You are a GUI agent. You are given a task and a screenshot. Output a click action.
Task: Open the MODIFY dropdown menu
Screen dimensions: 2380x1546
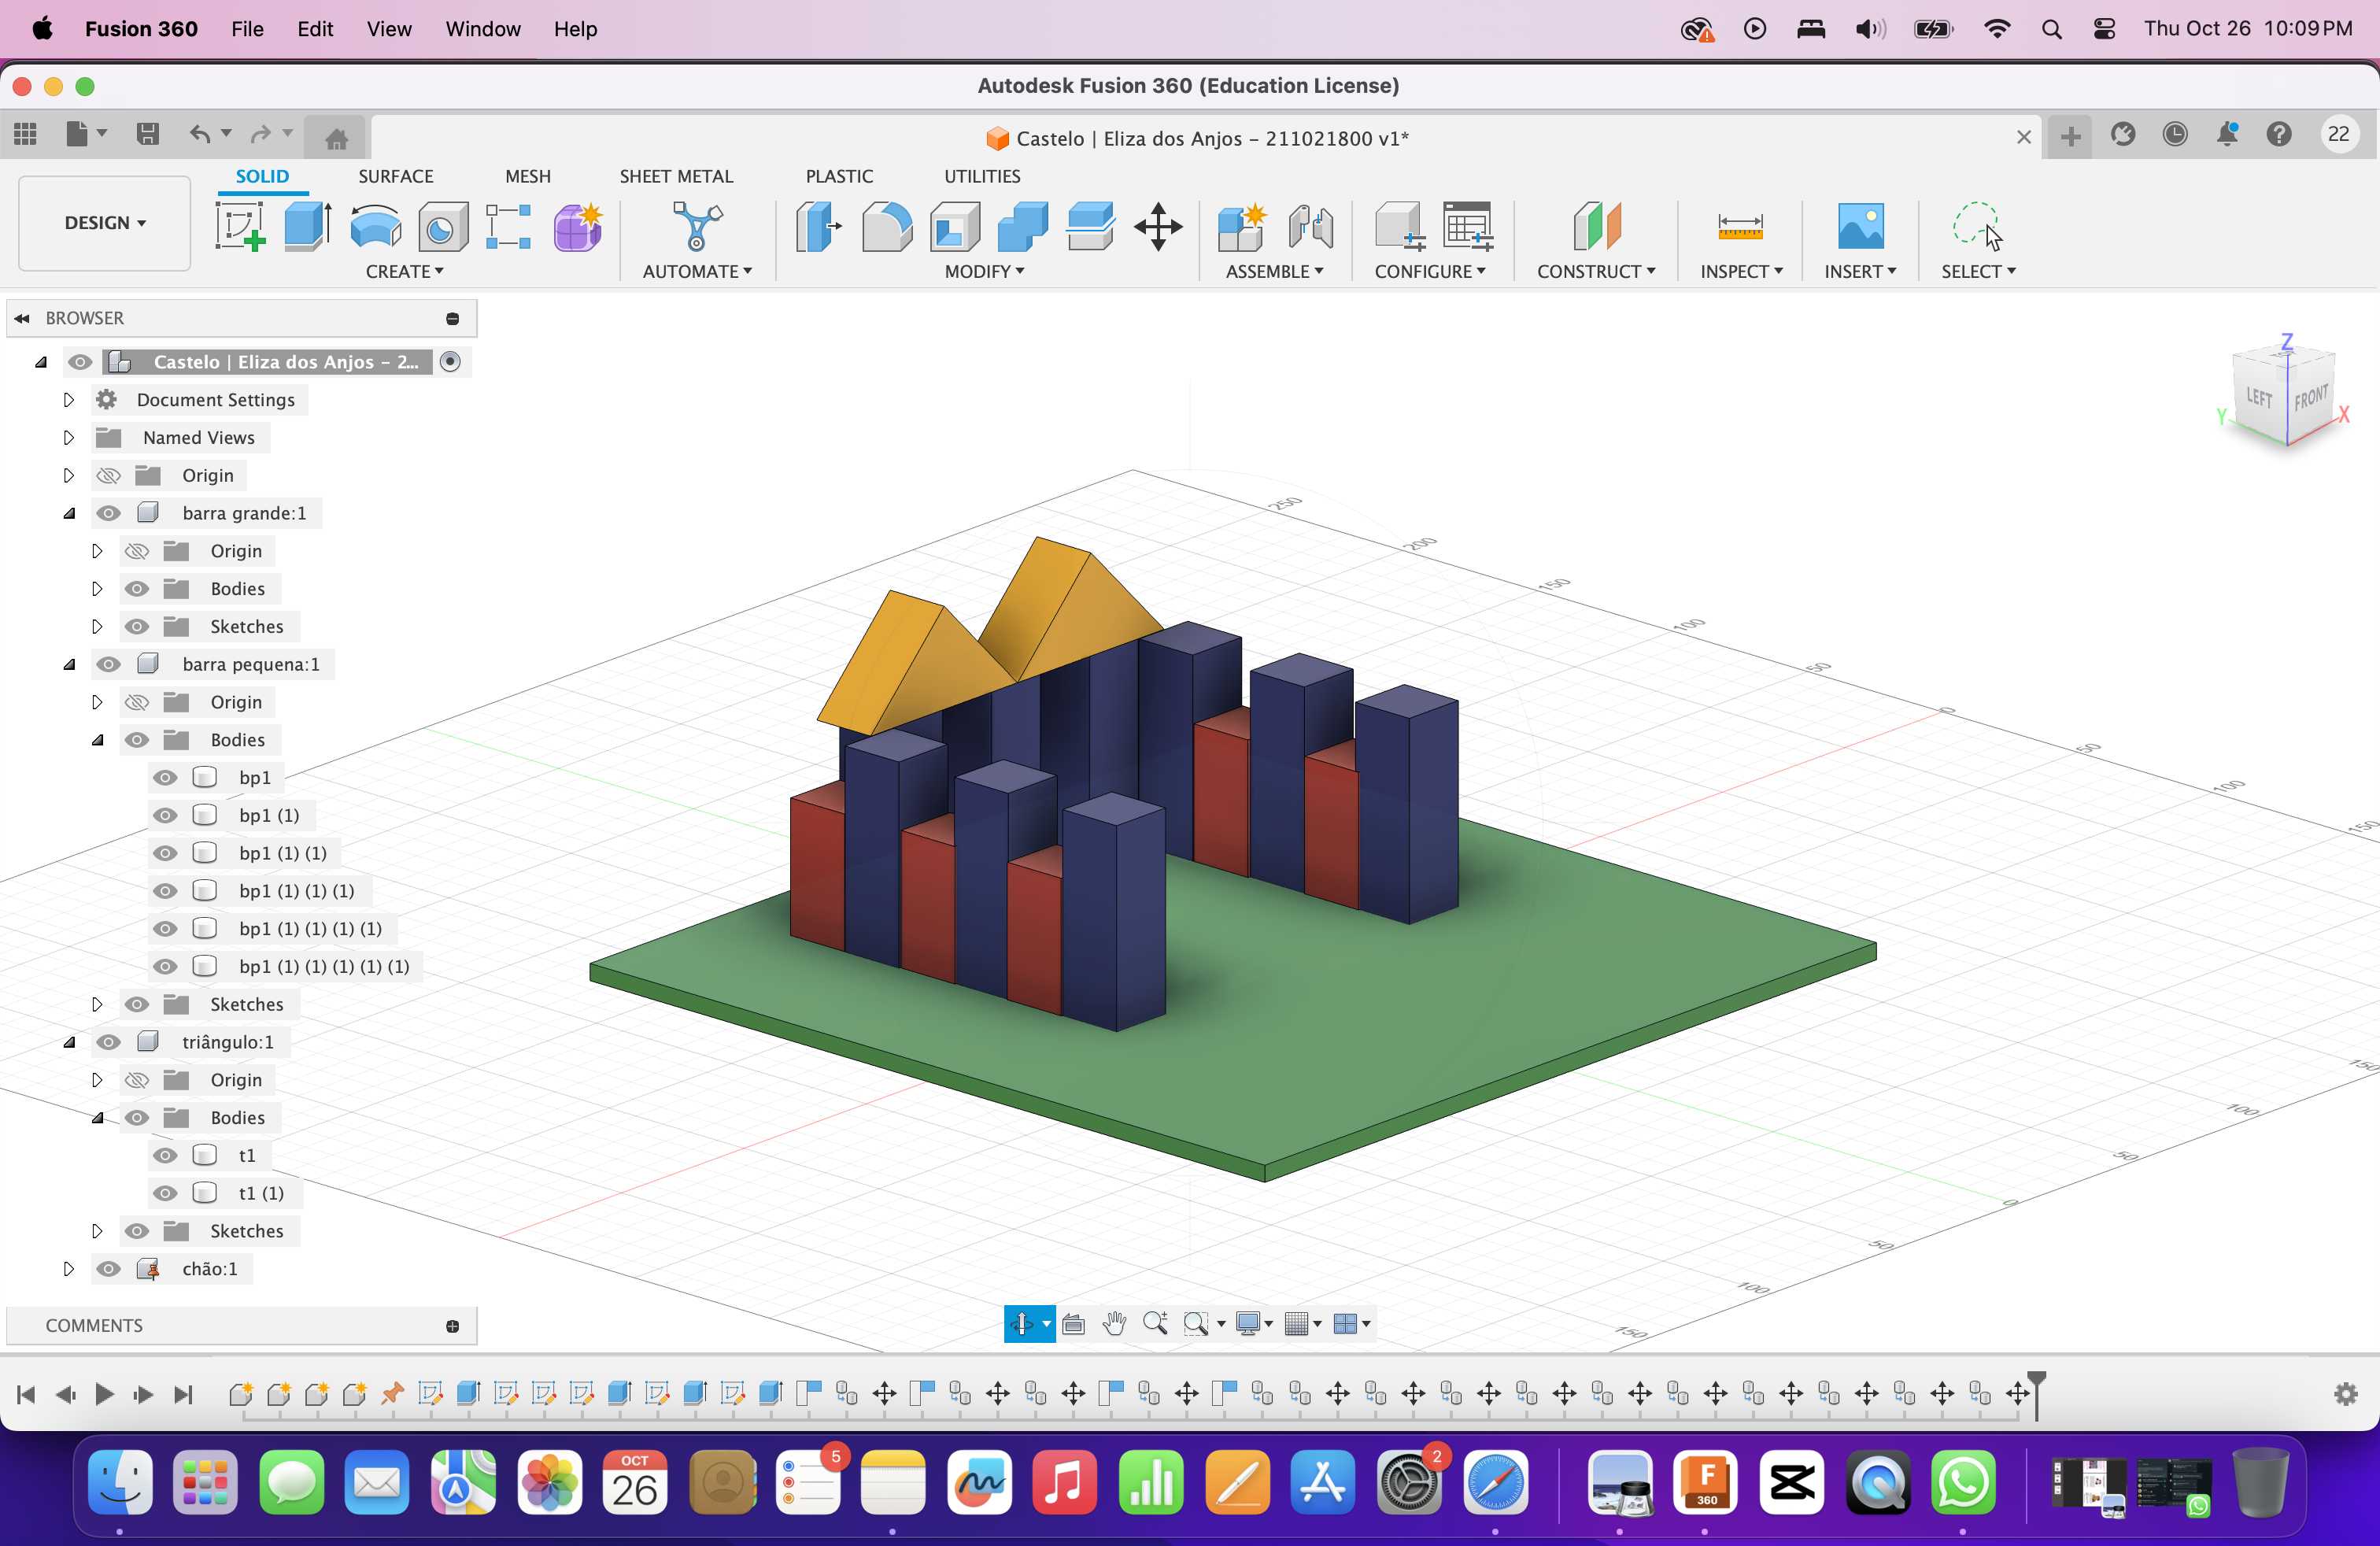pos(985,272)
